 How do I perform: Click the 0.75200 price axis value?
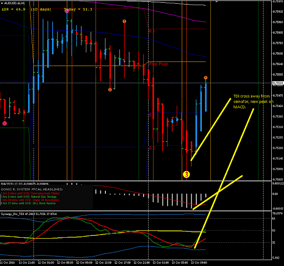[x=278, y=148]
